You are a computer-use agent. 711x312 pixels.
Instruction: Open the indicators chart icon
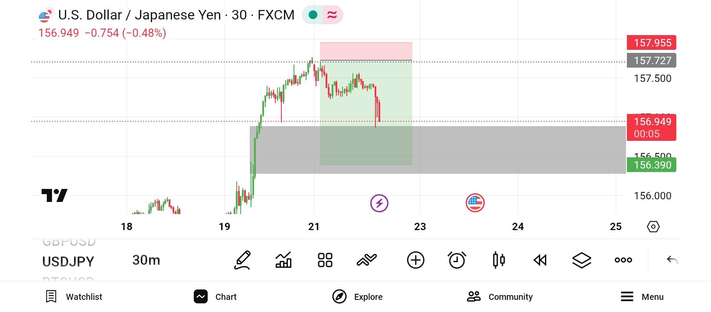coord(284,260)
